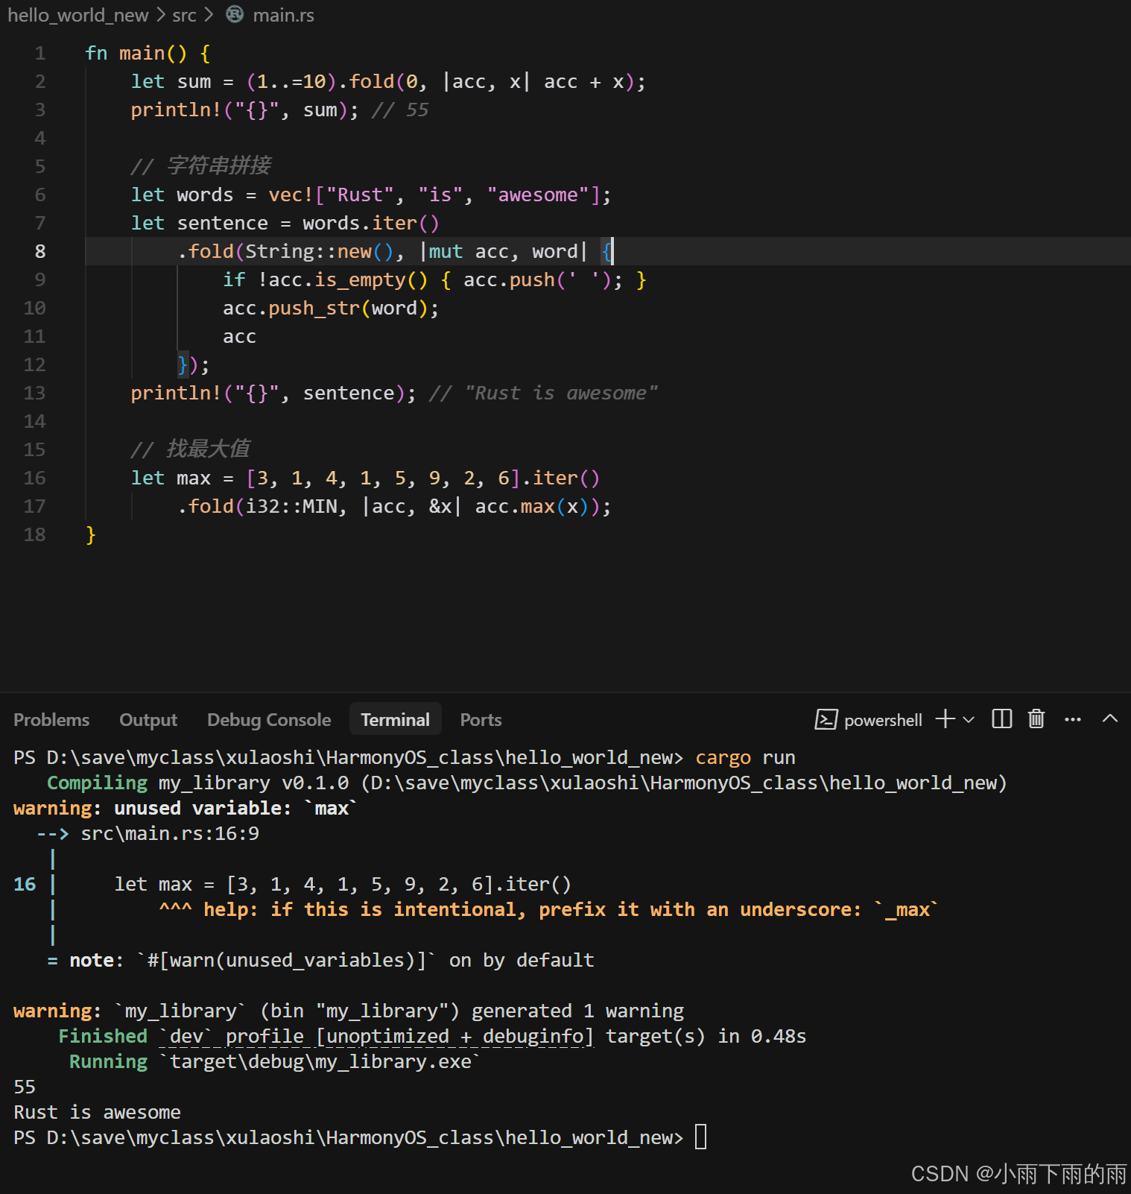Click the main.rs breadcrumb file
The image size is (1131, 1194).
point(283,15)
